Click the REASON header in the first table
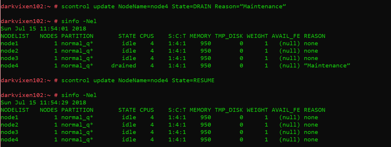391x147 pixels. 315,36
